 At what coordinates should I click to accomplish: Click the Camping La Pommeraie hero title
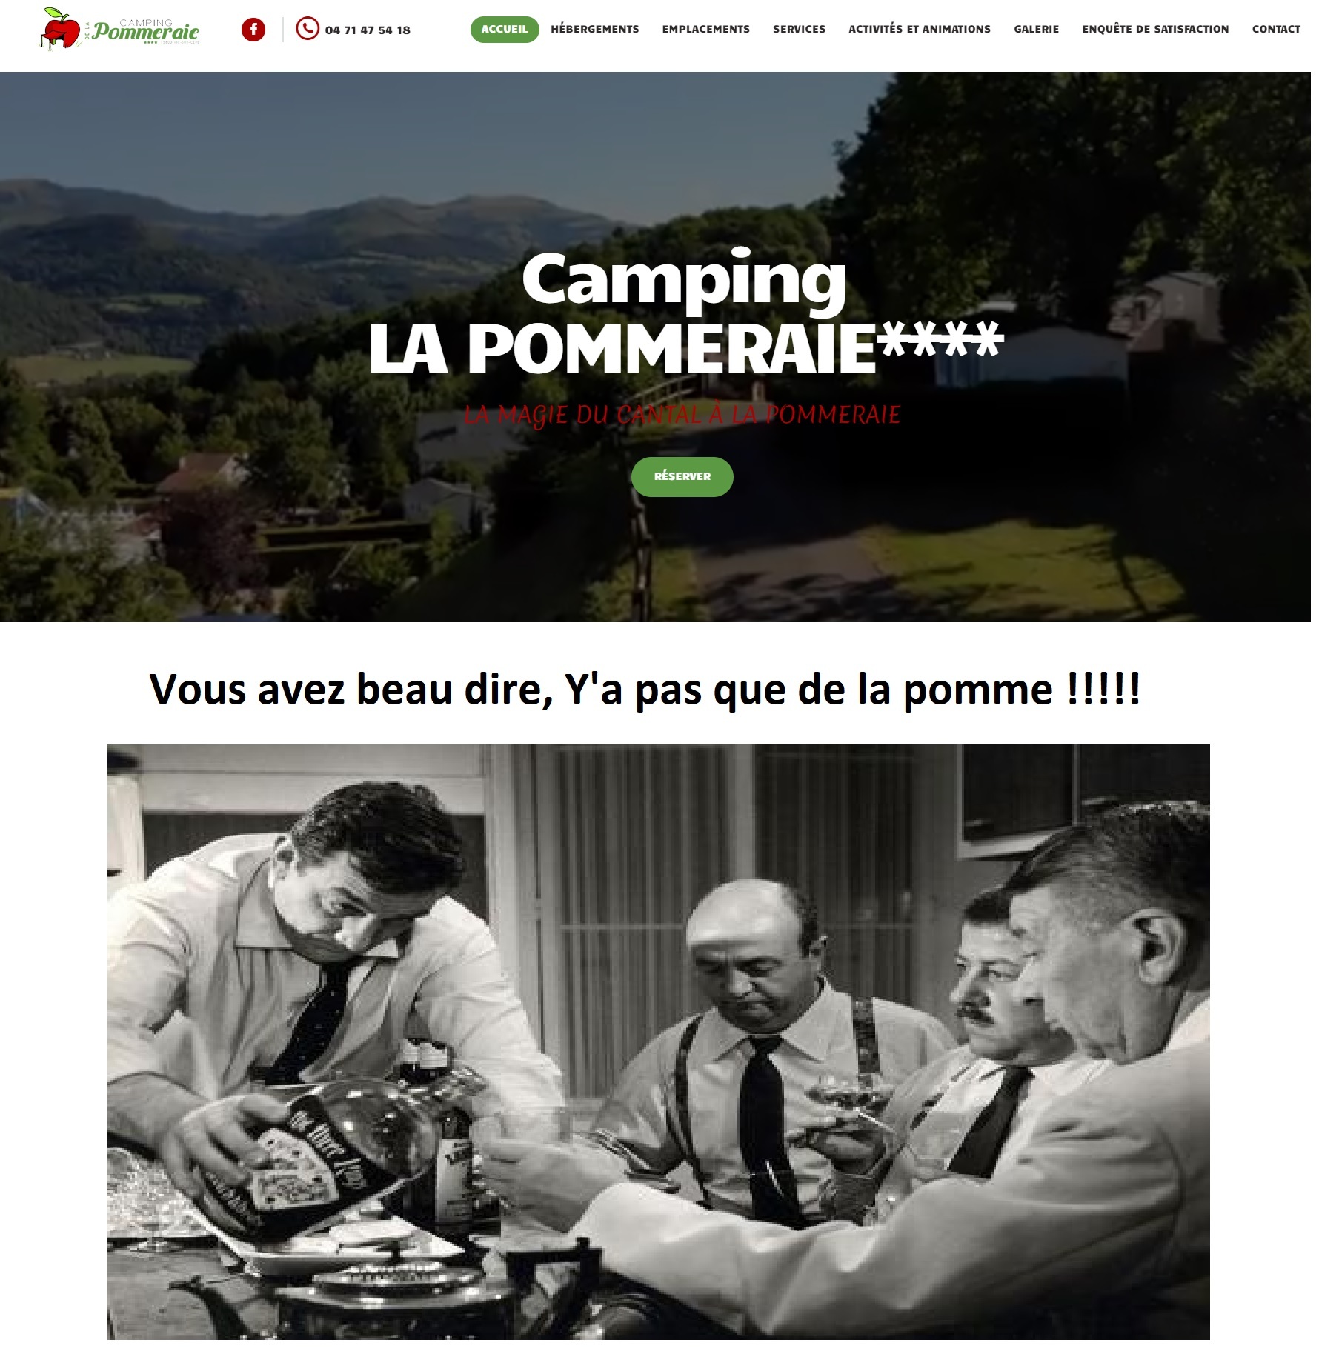click(x=685, y=313)
